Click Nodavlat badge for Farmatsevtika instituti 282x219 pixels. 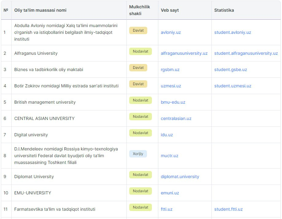click(x=141, y=207)
